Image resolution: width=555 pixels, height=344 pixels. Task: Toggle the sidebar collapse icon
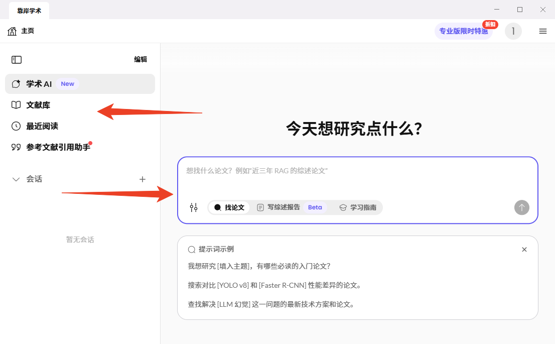[x=17, y=60]
